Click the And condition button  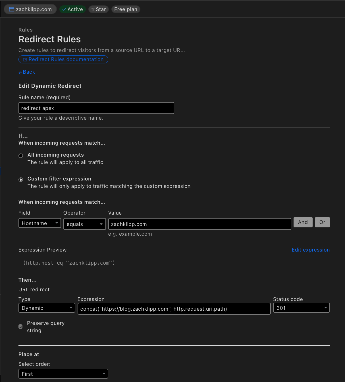[x=303, y=222]
